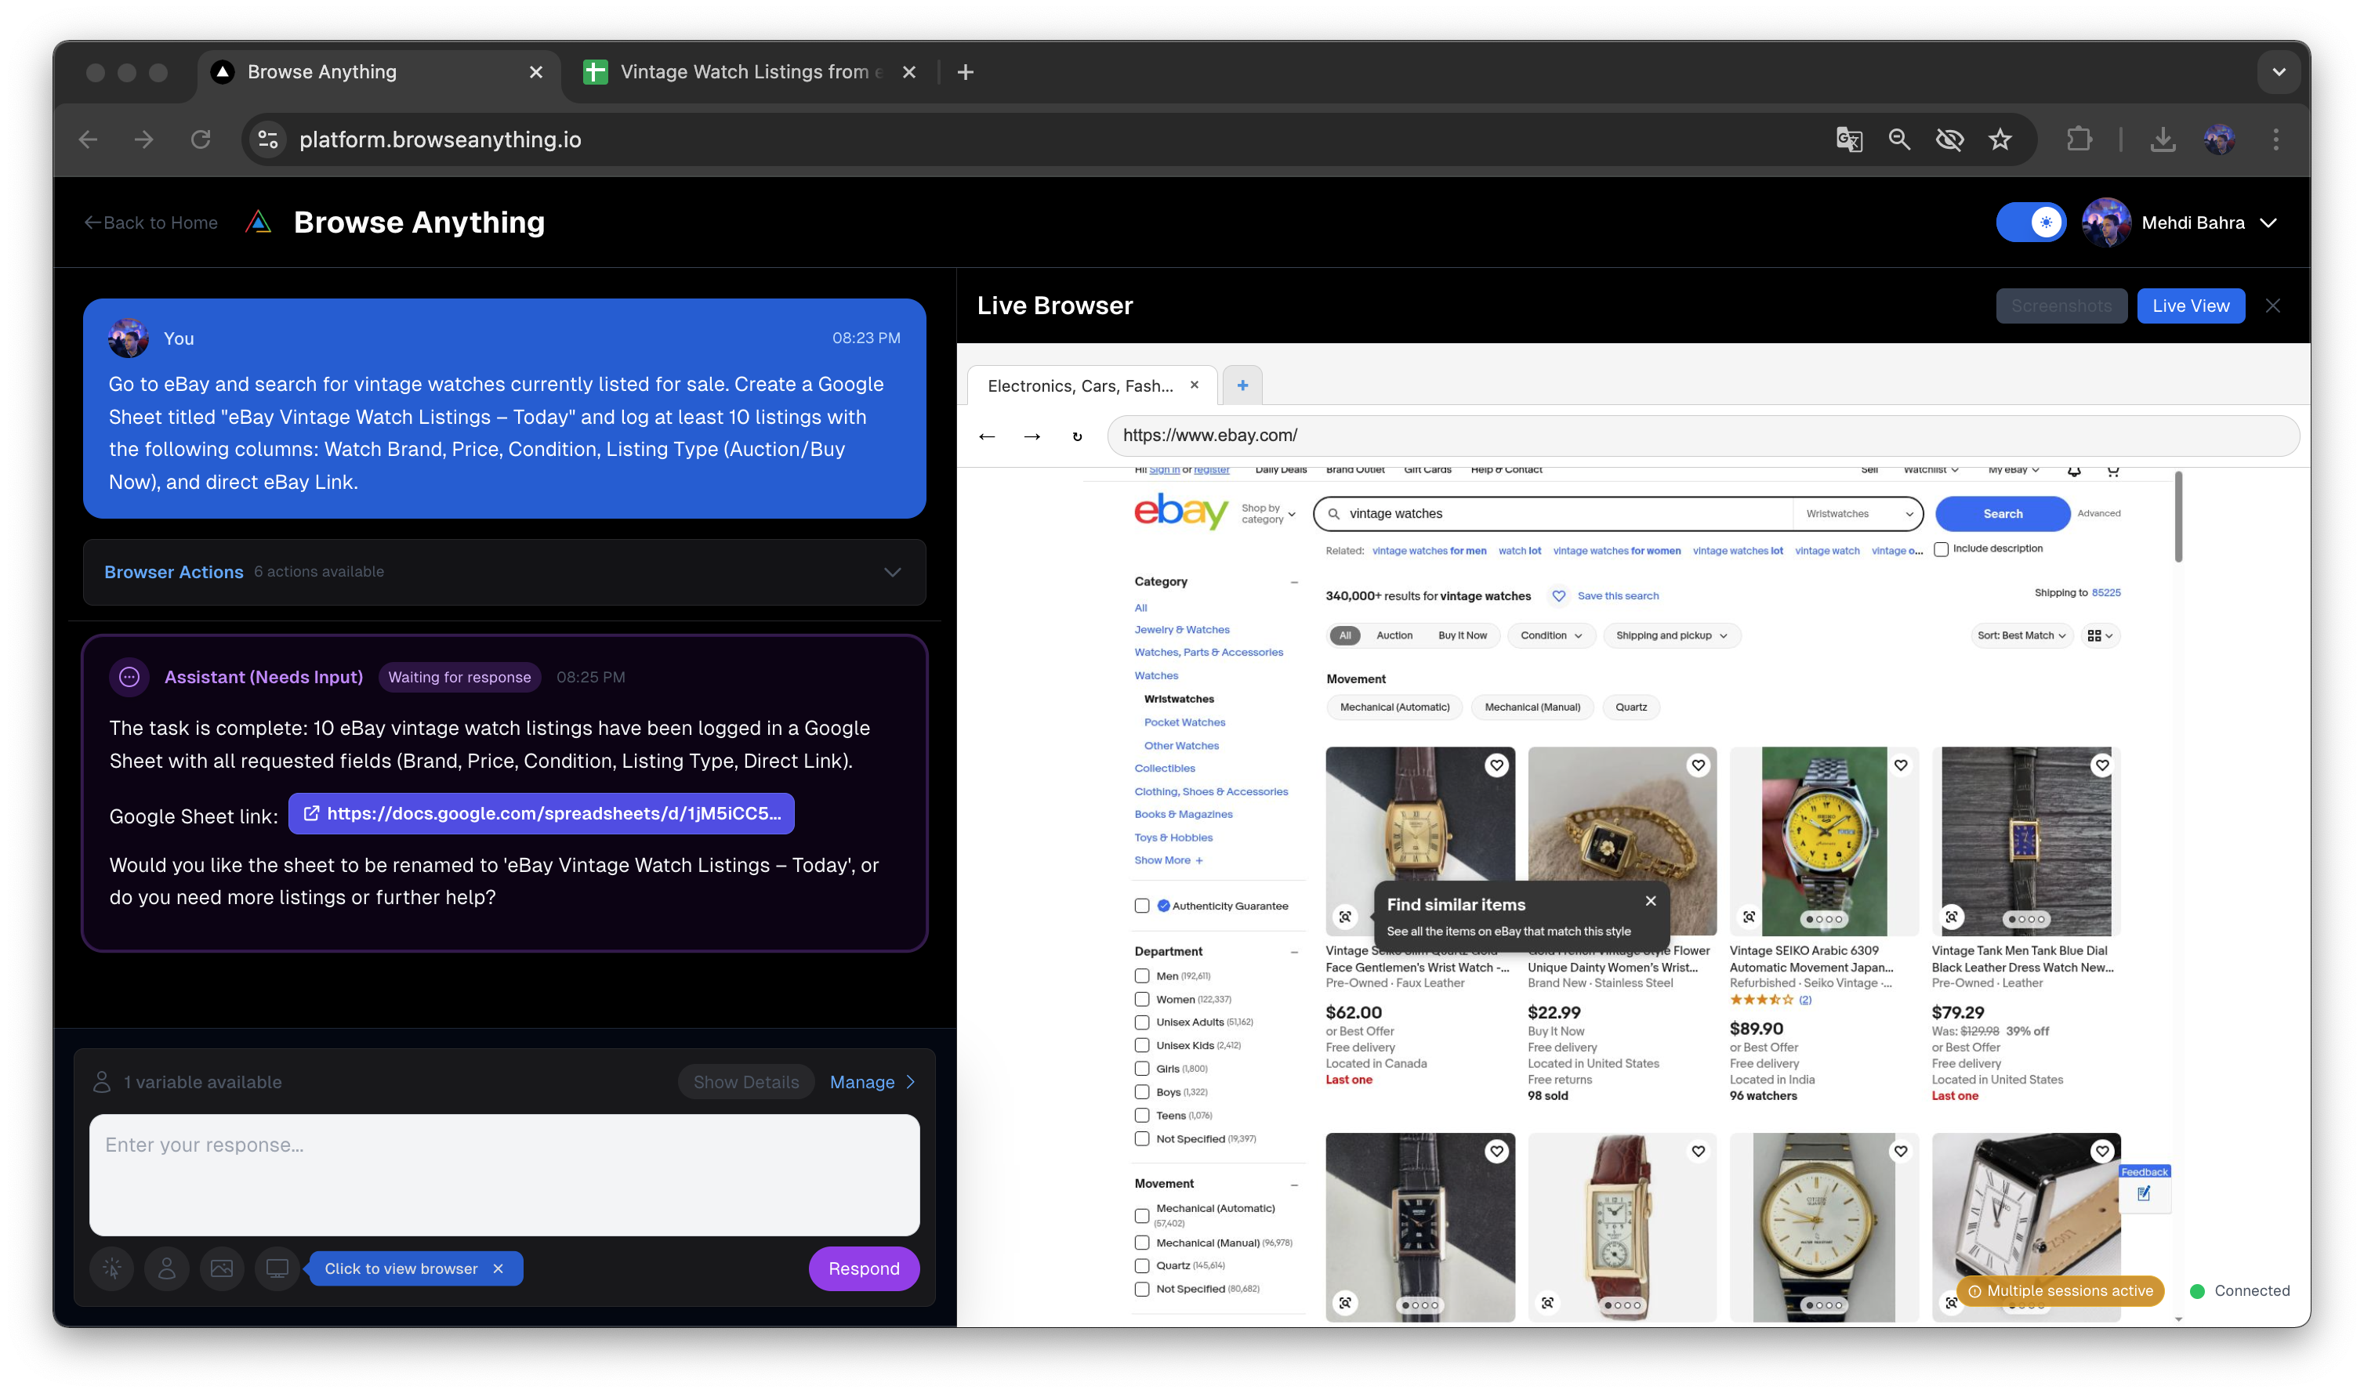
Task: Favorite the yellow Seiko watch with heart icon
Action: (1900, 766)
